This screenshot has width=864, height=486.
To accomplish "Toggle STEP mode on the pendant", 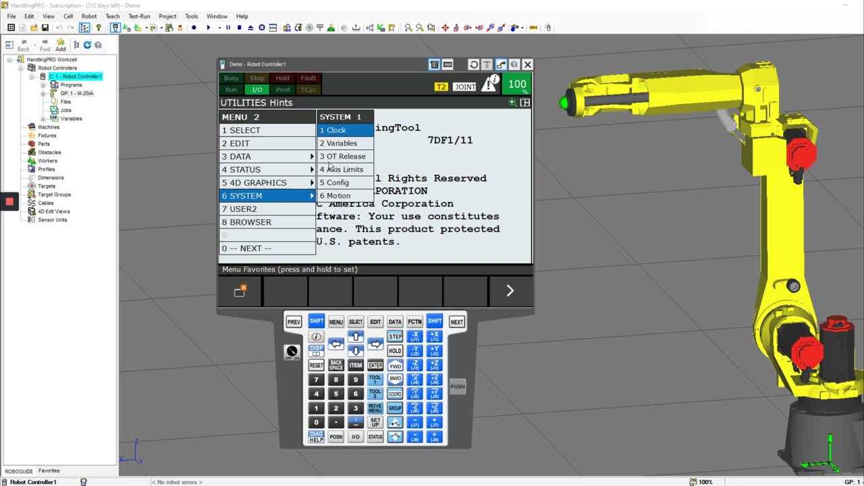I will click(x=395, y=336).
